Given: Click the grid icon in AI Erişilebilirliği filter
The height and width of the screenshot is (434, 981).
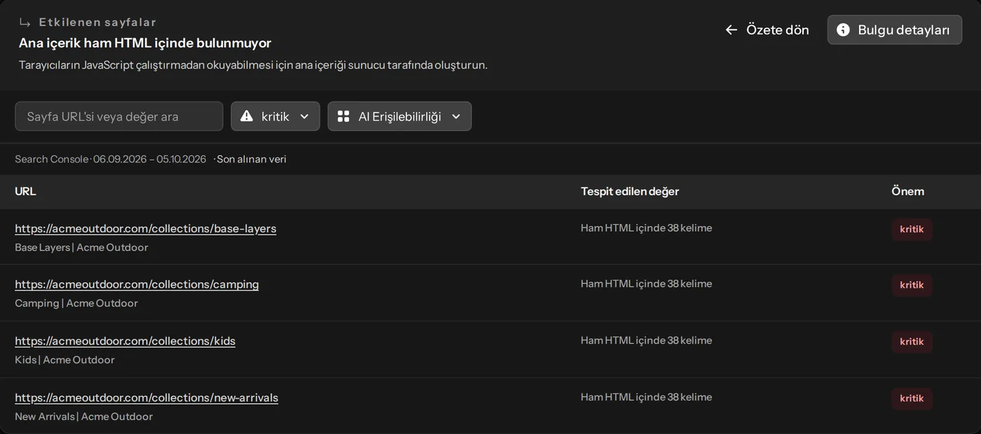Looking at the screenshot, I should (x=343, y=116).
